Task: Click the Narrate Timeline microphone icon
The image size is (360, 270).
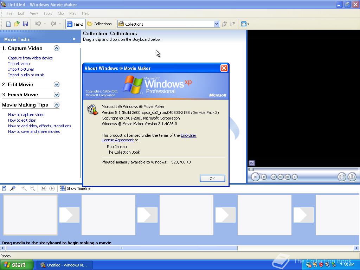Action: [13, 188]
